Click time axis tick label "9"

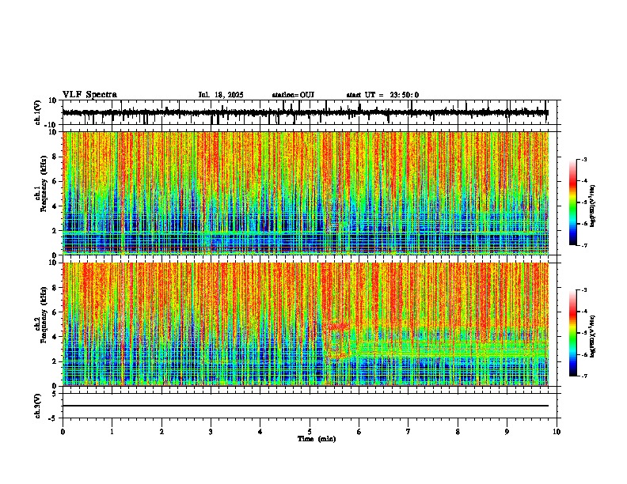click(507, 432)
